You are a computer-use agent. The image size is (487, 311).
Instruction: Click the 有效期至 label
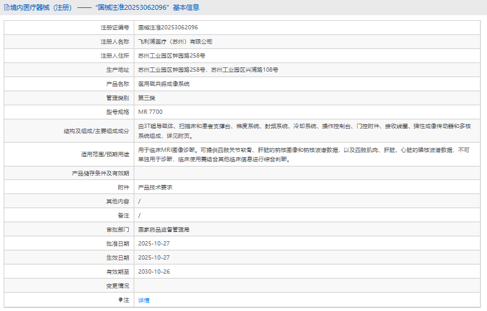pos(118,272)
